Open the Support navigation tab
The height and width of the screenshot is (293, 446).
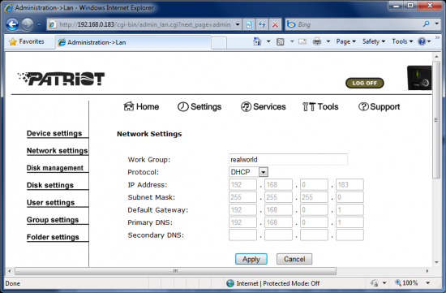[379, 107]
